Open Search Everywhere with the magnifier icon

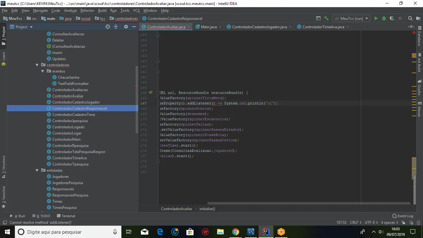pyautogui.click(x=410, y=19)
